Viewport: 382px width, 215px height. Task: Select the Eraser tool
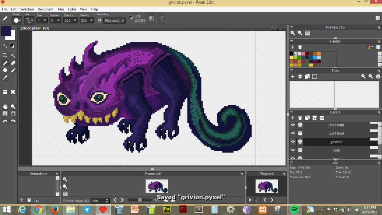point(13,63)
